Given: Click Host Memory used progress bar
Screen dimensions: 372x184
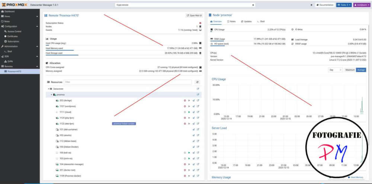Looking at the screenshot, I should click(x=123, y=50).
